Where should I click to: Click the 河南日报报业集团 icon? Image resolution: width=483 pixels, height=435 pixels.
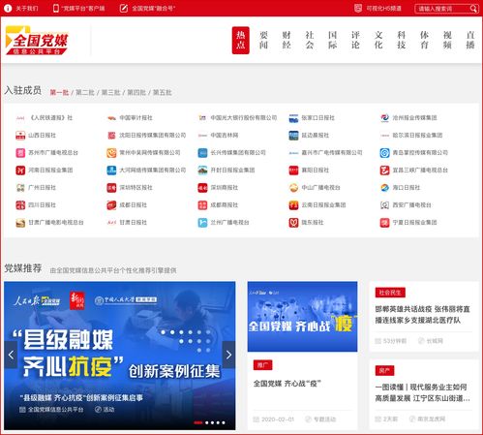click(20, 171)
